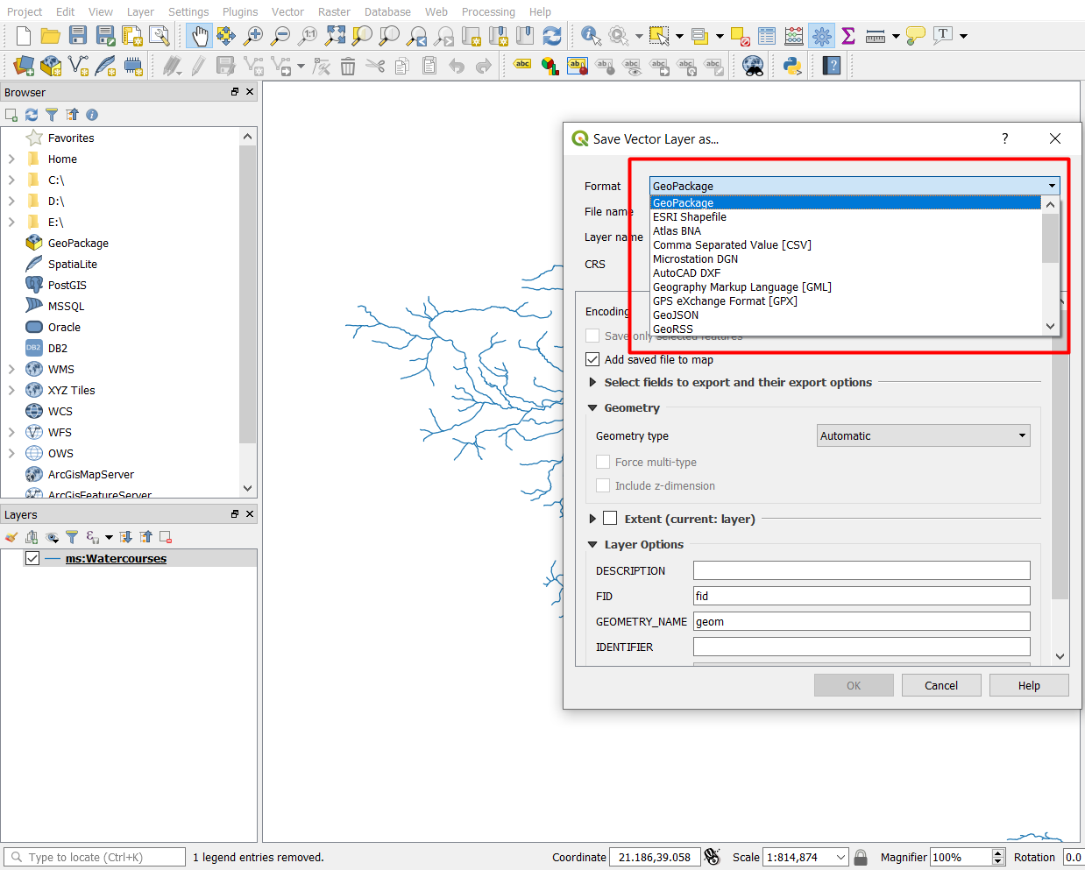This screenshot has height=870, width=1085.
Task: Open the Attribute Table icon
Action: [767, 36]
